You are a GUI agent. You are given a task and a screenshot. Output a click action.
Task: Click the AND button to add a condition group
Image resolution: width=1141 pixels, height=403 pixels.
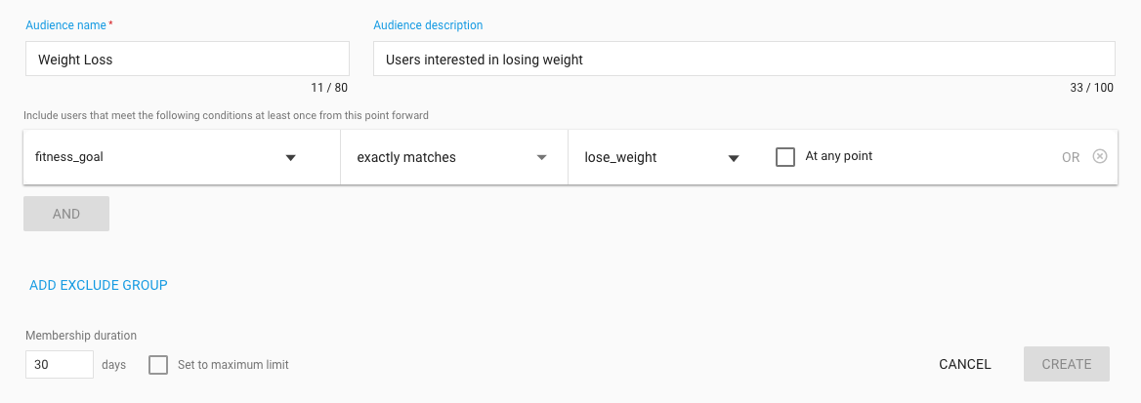pos(66,214)
